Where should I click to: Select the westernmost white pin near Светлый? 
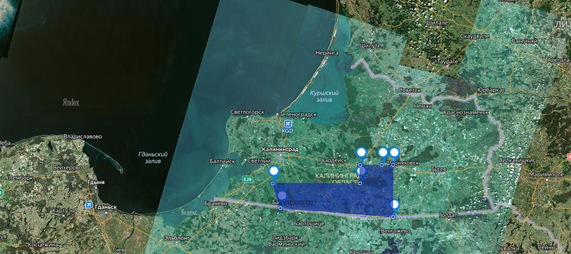pyautogui.click(x=273, y=171)
